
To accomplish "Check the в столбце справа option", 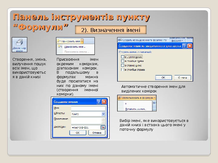I will tap(123, 70).
